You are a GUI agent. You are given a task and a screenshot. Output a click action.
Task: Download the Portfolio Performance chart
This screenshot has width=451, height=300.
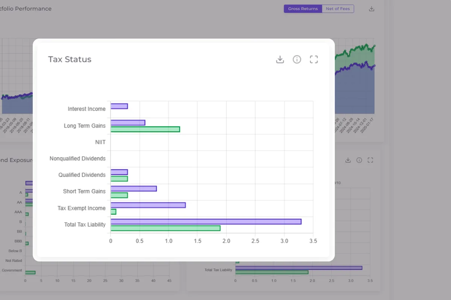(371, 9)
